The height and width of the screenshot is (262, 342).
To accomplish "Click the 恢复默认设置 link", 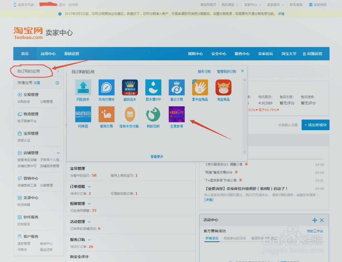I will pyautogui.click(x=288, y=125).
